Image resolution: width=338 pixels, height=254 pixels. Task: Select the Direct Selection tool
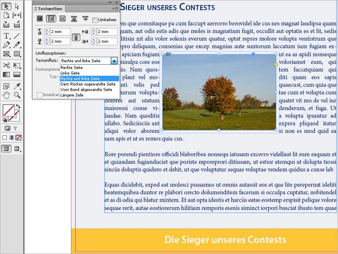pyautogui.click(x=17, y=6)
